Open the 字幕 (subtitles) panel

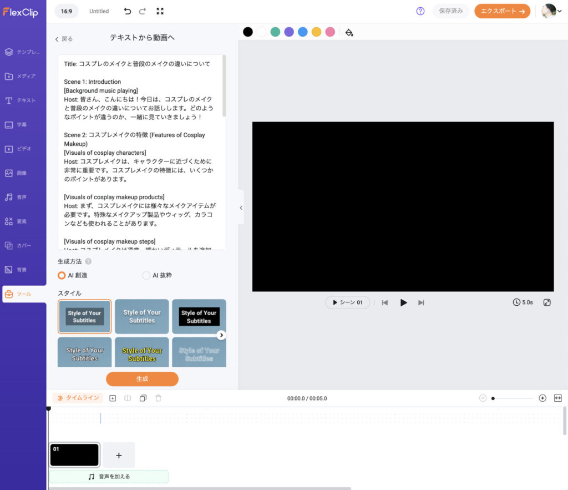pyautogui.click(x=23, y=124)
